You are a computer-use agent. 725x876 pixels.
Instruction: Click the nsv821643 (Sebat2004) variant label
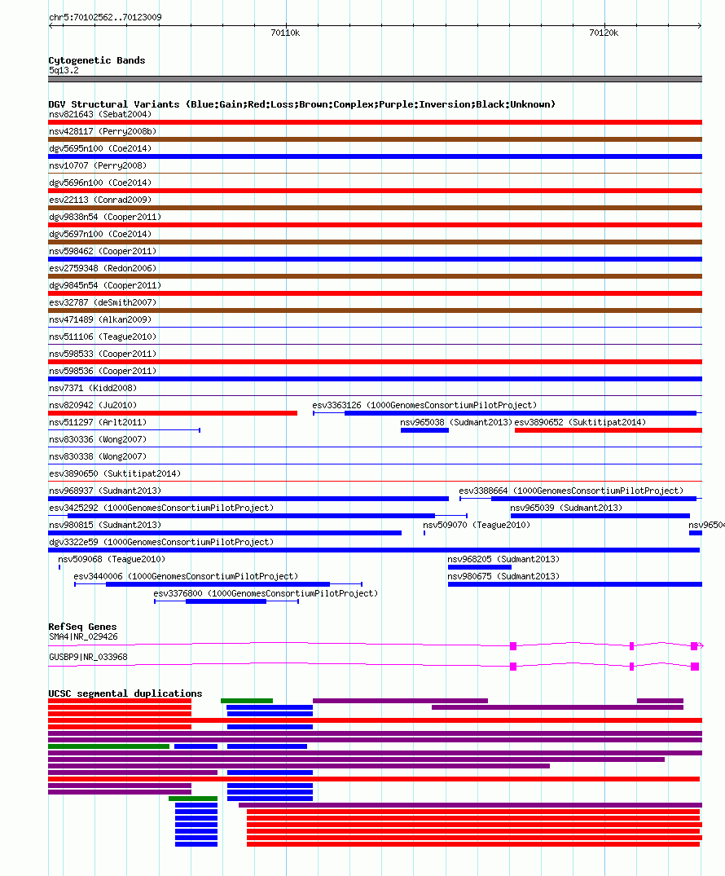coord(100,115)
